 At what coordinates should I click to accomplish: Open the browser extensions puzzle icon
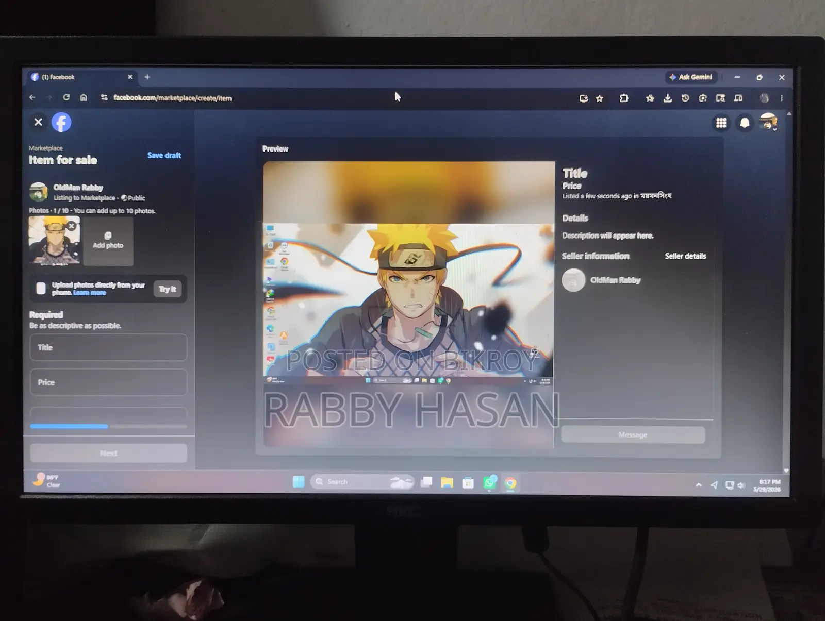coord(624,98)
